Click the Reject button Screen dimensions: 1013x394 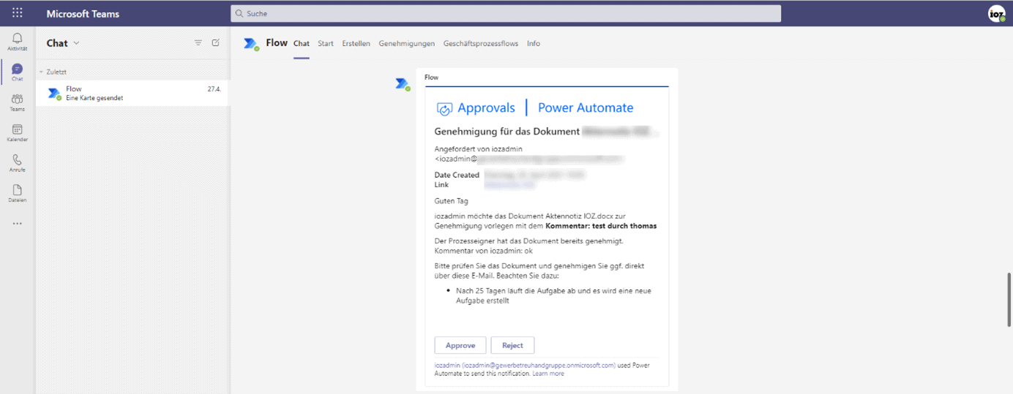pos(512,345)
